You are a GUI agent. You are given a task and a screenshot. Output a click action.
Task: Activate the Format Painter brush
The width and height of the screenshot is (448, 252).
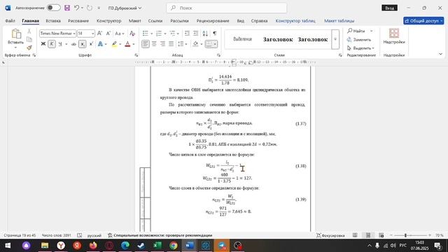(29, 48)
